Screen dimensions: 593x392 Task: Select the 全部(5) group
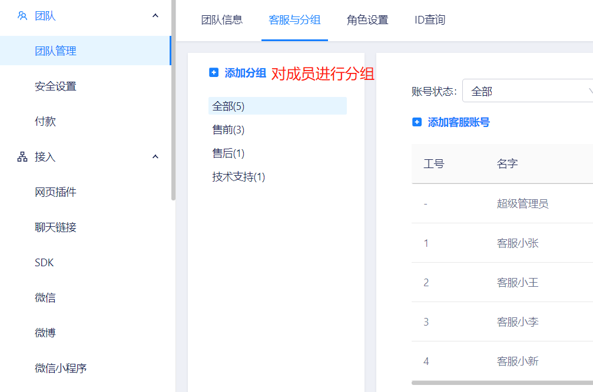pyautogui.click(x=277, y=106)
